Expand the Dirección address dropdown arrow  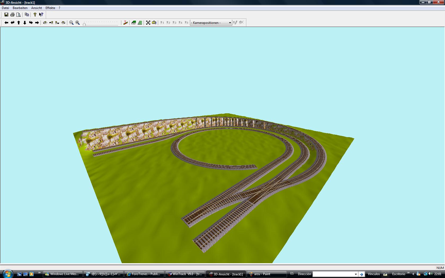356,274
